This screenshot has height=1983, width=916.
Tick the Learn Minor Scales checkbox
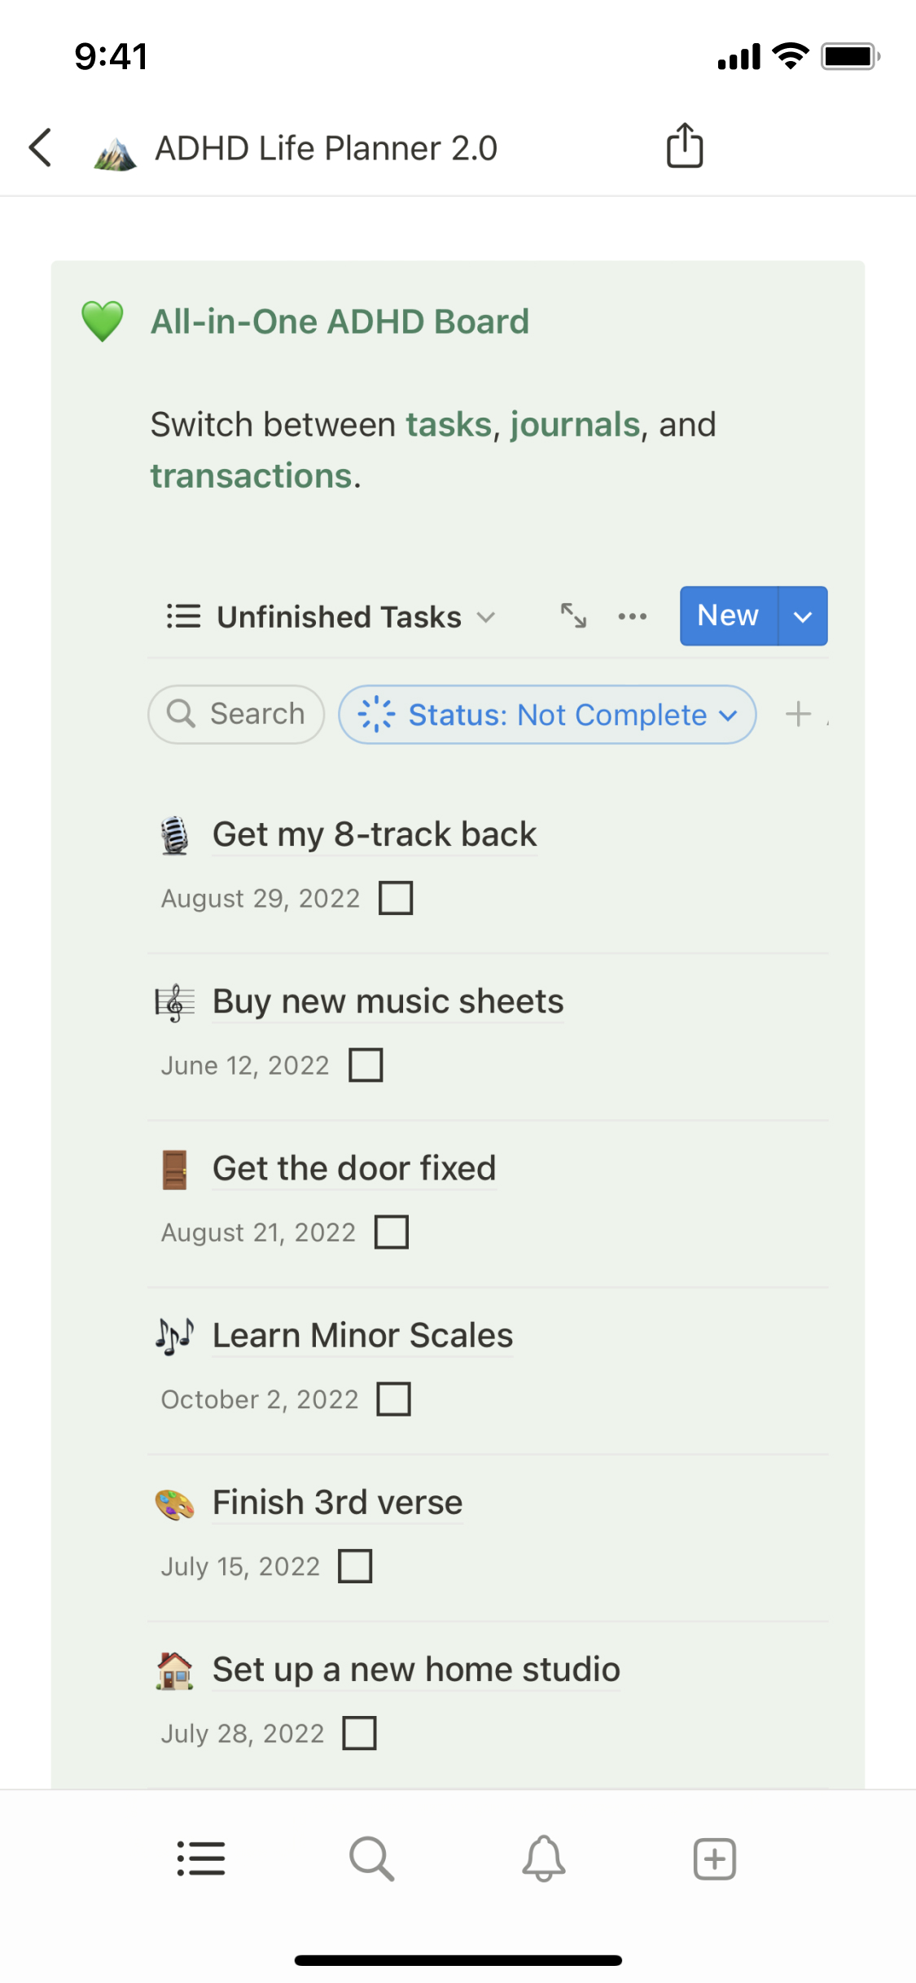(x=394, y=1399)
